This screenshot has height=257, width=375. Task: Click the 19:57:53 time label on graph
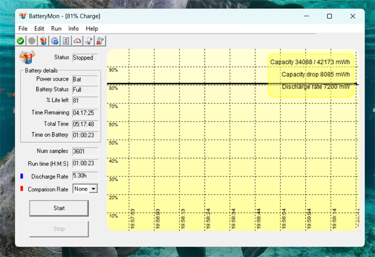133,219
